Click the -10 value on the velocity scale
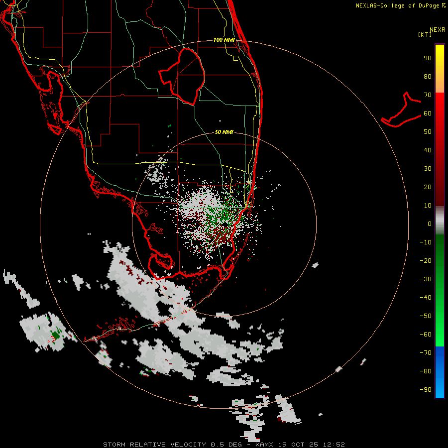 [x=426, y=242]
